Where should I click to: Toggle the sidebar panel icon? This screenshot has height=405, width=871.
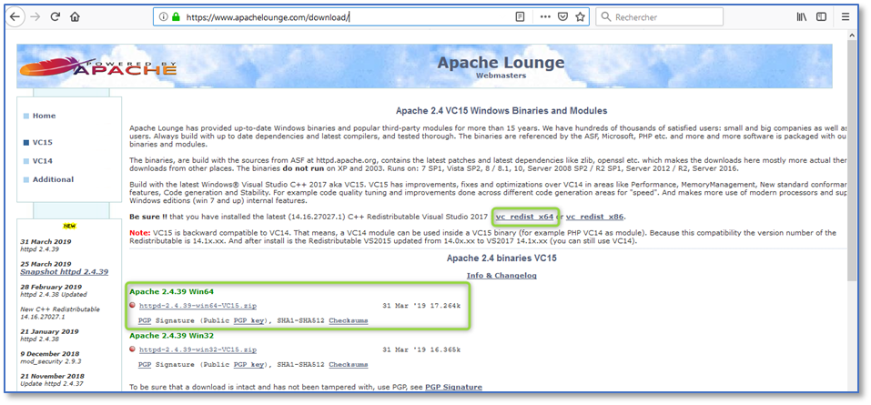point(822,16)
